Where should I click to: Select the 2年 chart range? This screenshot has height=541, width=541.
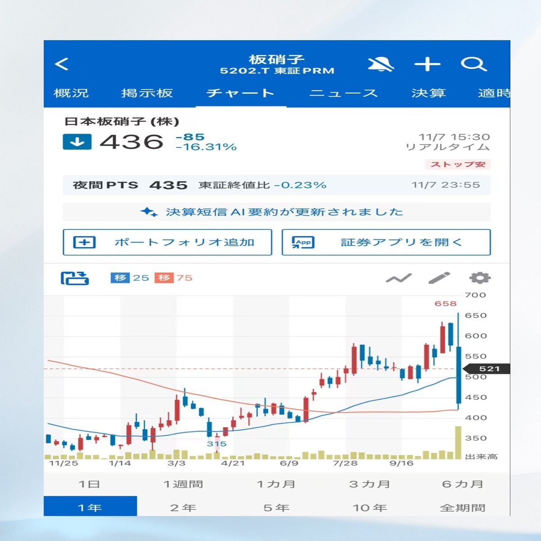[x=183, y=508]
